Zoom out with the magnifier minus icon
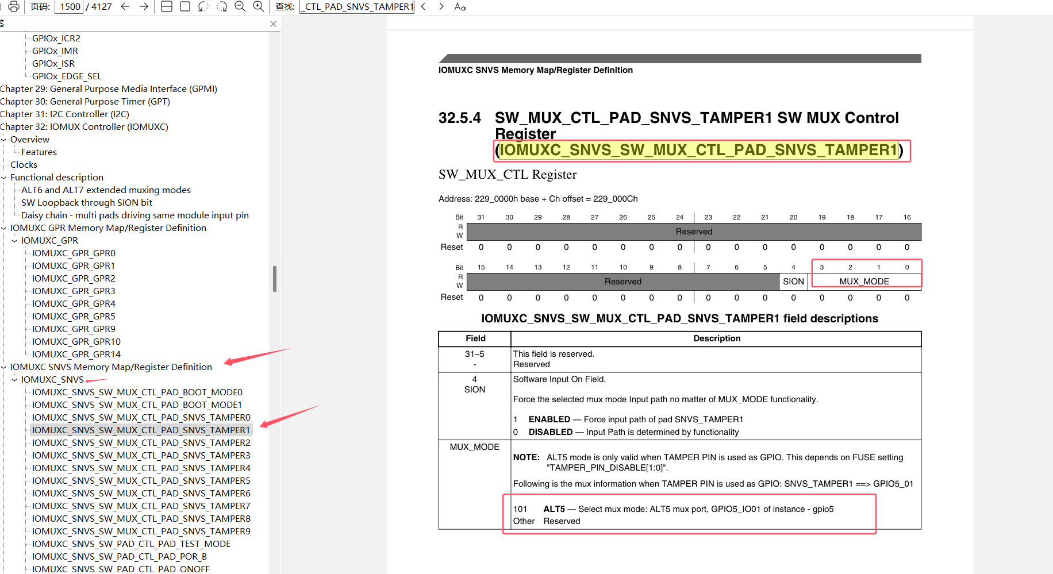The width and height of the screenshot is (1053, 574). (240, 6)
